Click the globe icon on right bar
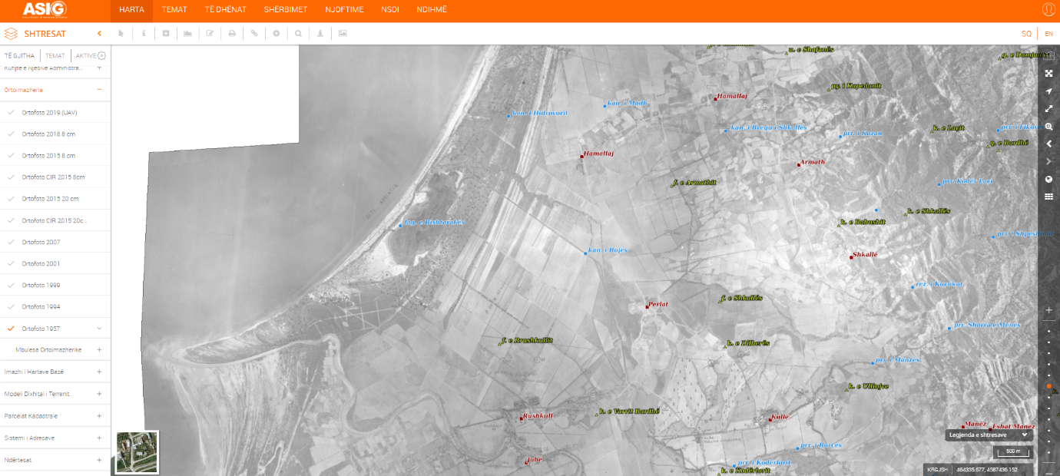The height and width of the screenshot is (476, 1060). (x=1049, y=179)
